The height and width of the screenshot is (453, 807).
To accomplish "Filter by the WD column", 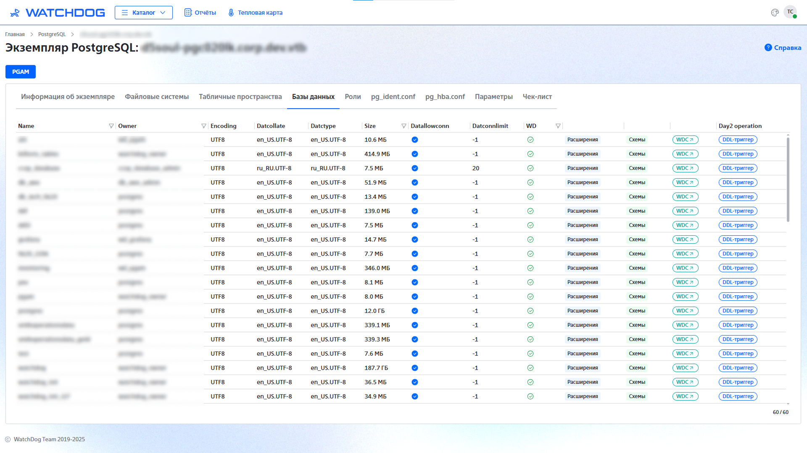I will click(558, 126).
